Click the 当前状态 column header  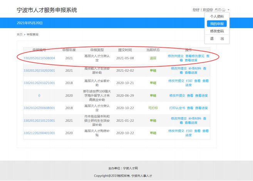(153, 50)
